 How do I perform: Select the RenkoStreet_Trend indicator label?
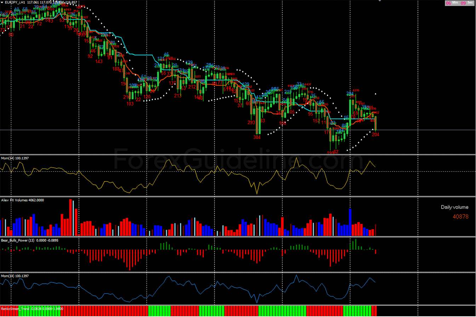coord(15,309)
